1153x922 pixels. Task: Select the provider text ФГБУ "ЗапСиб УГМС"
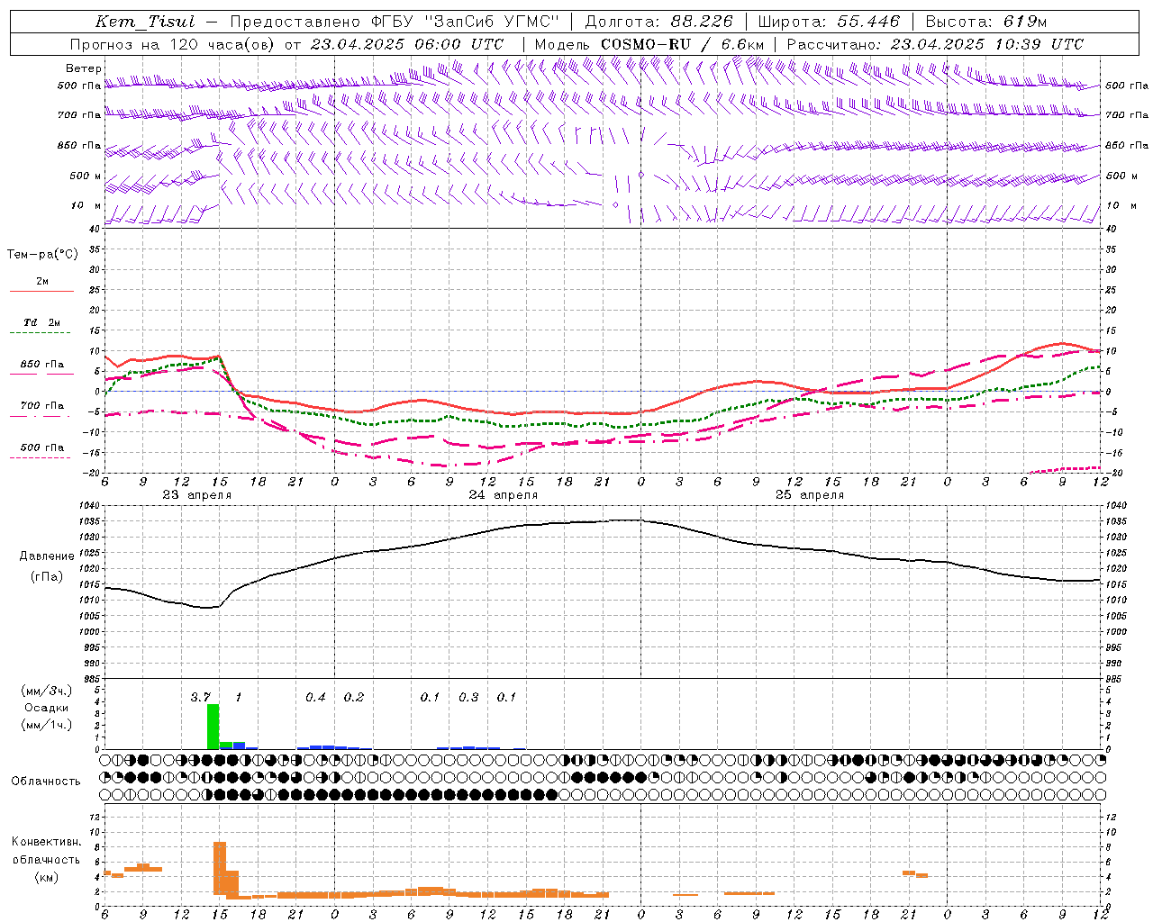[465, 22]
